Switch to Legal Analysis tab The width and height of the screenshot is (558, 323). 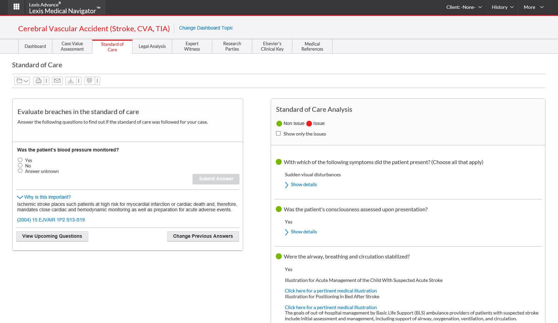point(152,46)
